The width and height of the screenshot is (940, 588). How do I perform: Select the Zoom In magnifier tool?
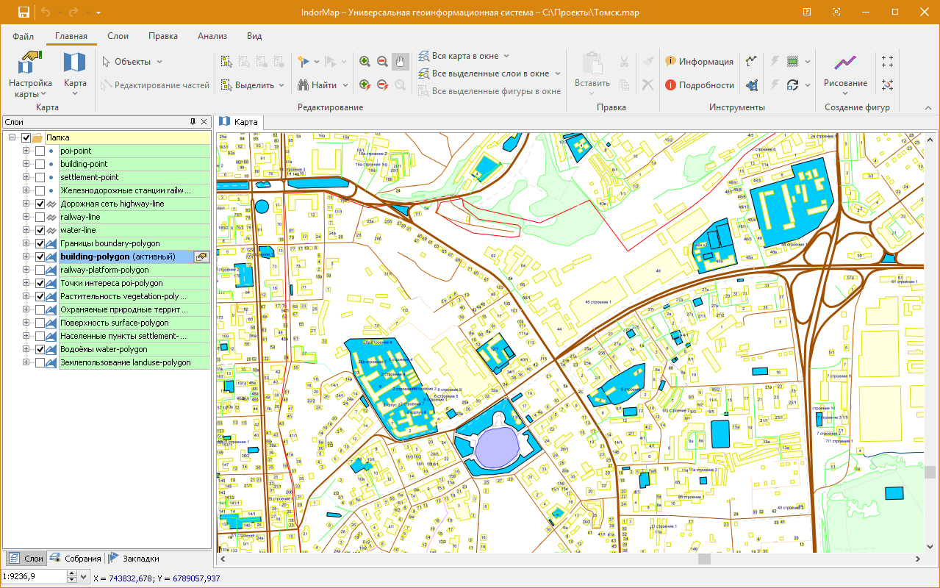(365, 62)
